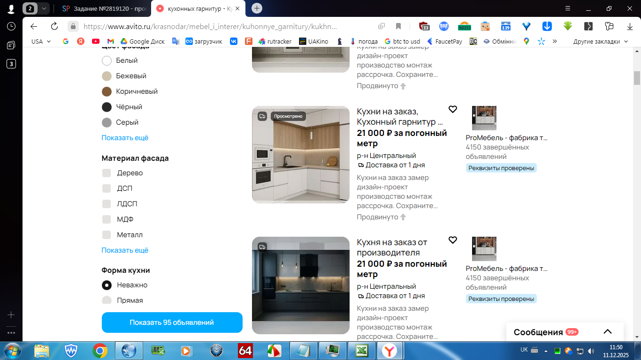The height and width of the screenshot is (360, 641).
Task: Go back using the browser back arrow
Action: pyautogui.click(x=34, y=26)
